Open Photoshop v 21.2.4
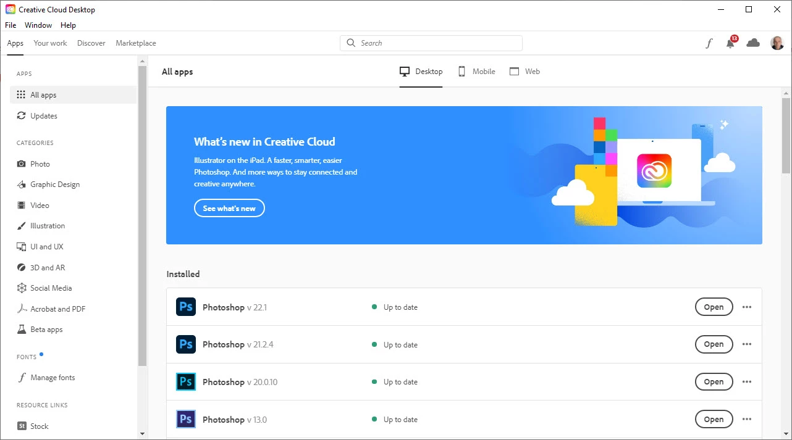 coord(714,344)
